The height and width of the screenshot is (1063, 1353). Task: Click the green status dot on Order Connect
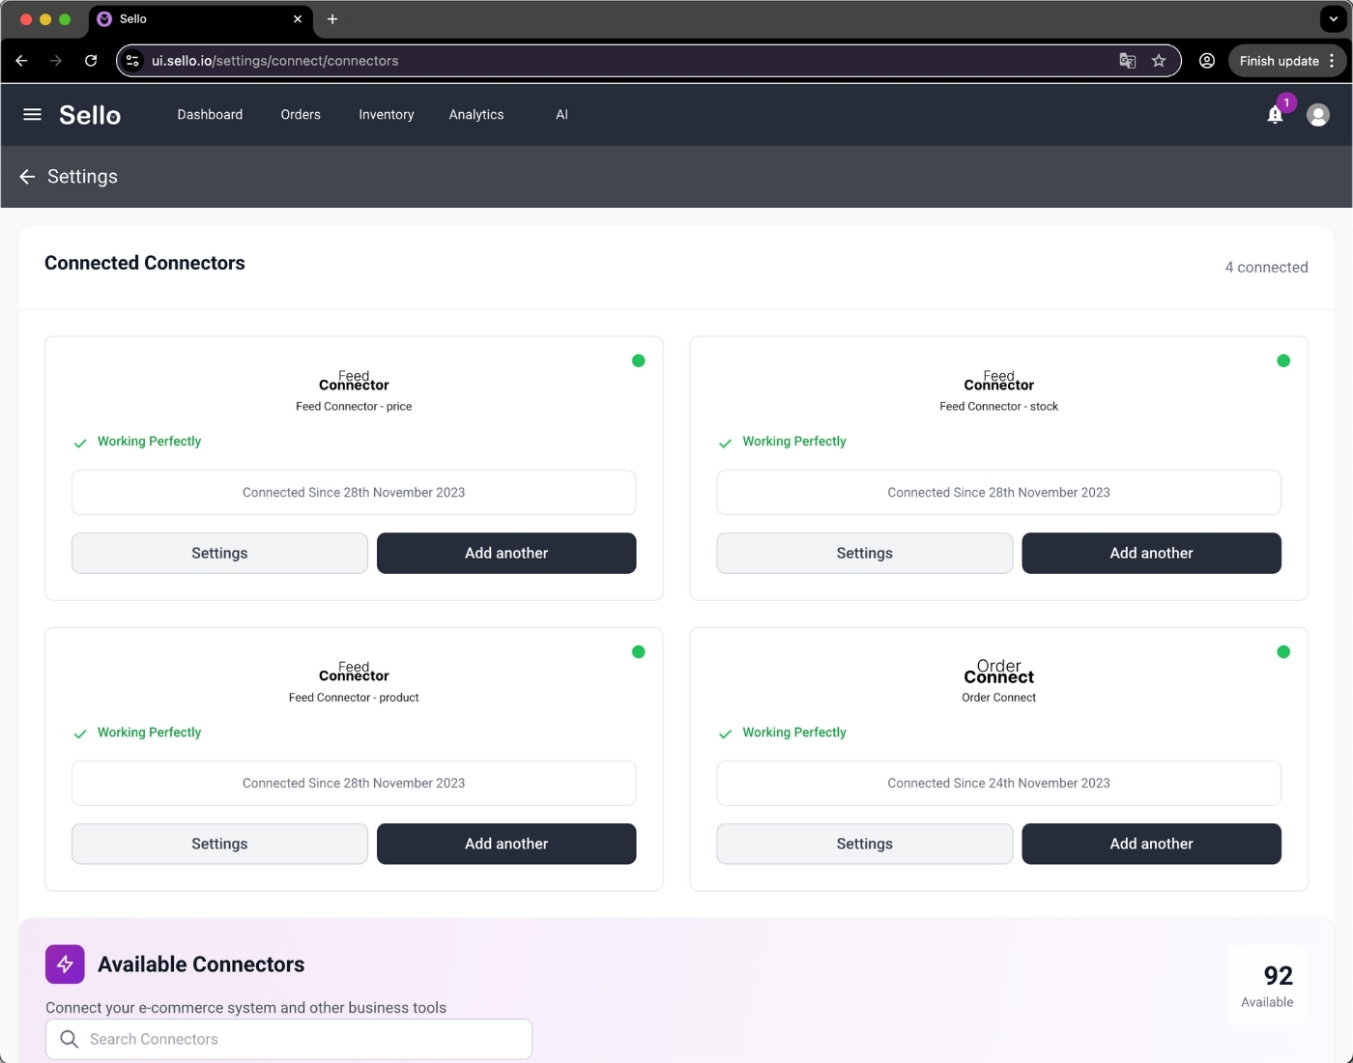tap(1283, 651)
